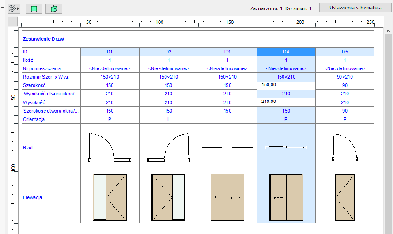Viewport: 393px width, 234px height.
Task: Click the Szerokość otworu okna row label
Action: click(51, 111)
